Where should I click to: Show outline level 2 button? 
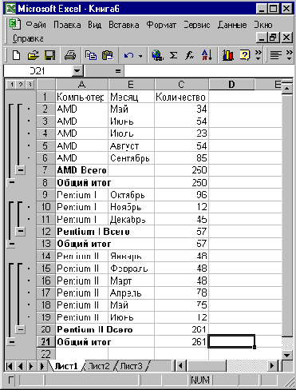21,85
